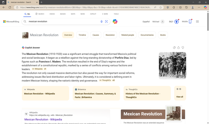Open visual search camera icon
This screenshot has height=124, width=209.
pyautogui.click(x=106, y=22)
